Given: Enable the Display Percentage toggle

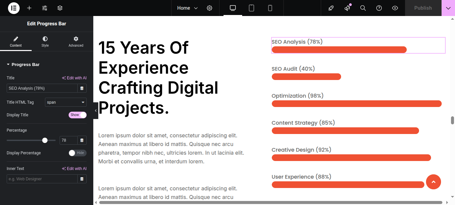Looking at the screenshot, I should (78, 153).
